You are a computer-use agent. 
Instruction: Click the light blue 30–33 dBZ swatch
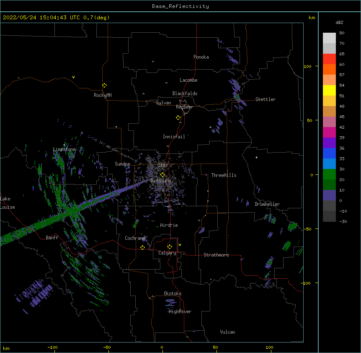[x=329, y=164]
